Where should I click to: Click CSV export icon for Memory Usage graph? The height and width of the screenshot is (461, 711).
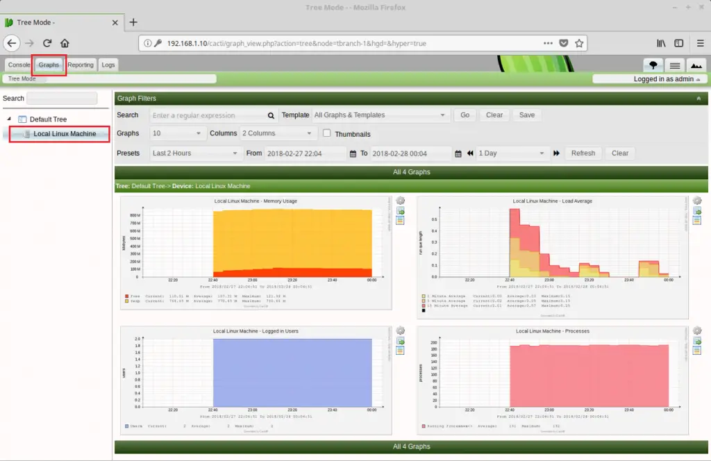click(401, 211)
